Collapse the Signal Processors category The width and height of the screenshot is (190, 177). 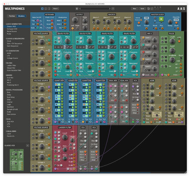pos(14,90)
